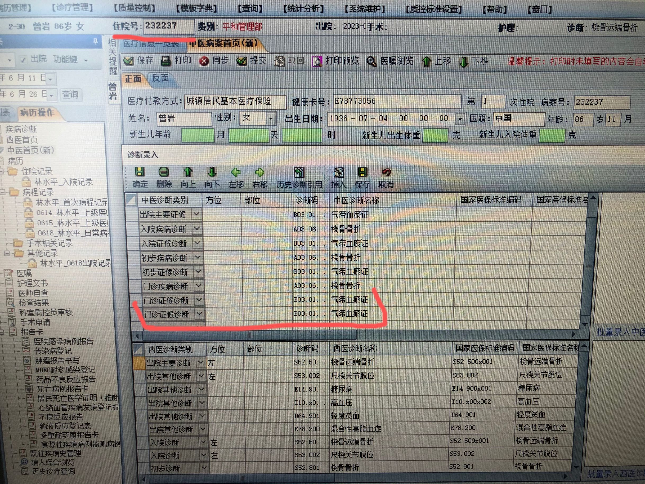Click the 插入 insert icon
Viewport: 645px width, 484px height.
click(339, 172)
